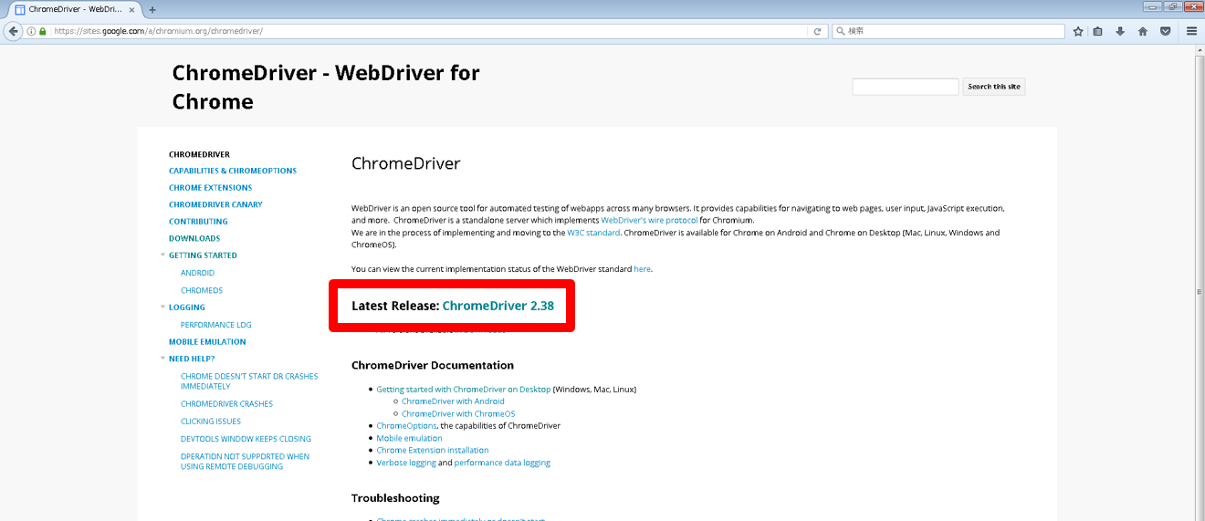1205x521 pixels.
Task: Open PERFORMANCE LOG sidebar sub-item
Action: 216,325
